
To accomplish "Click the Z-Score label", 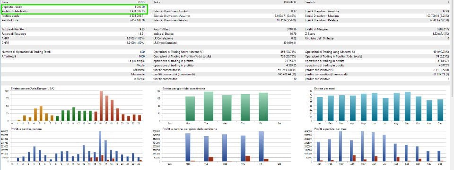I will click(x=310, y=34).
